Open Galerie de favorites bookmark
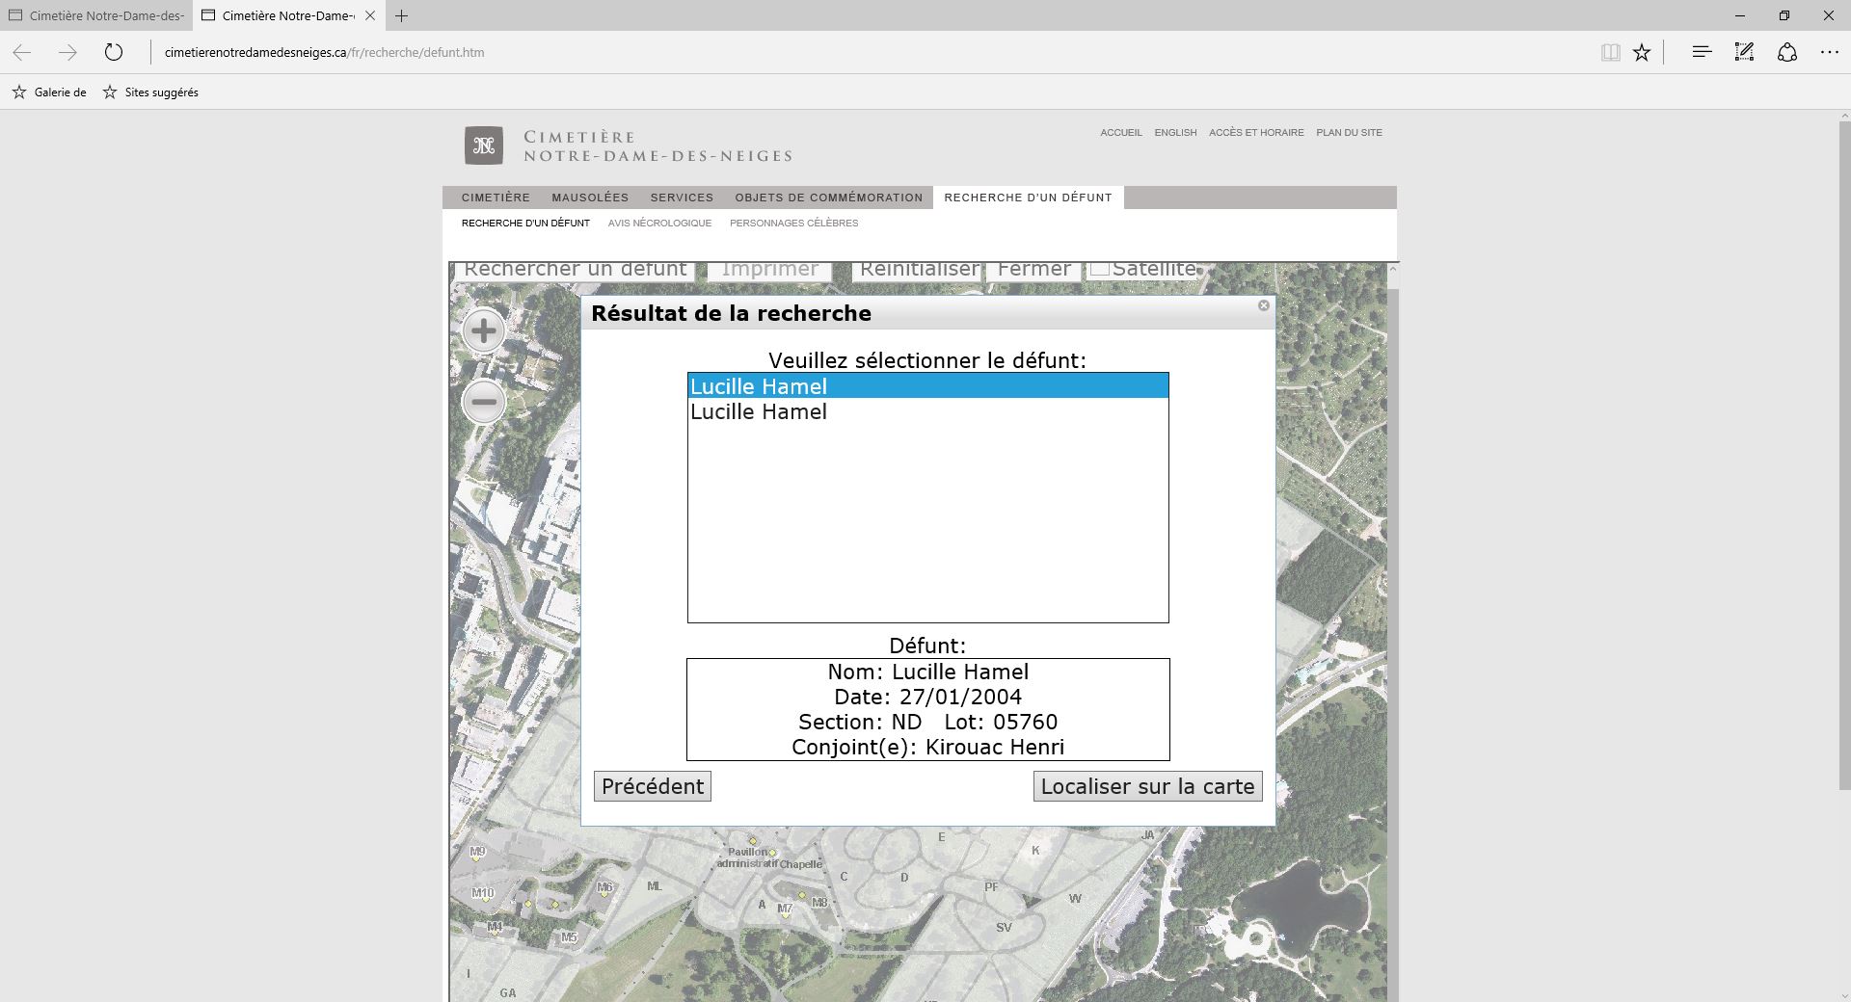 [49, 92]
